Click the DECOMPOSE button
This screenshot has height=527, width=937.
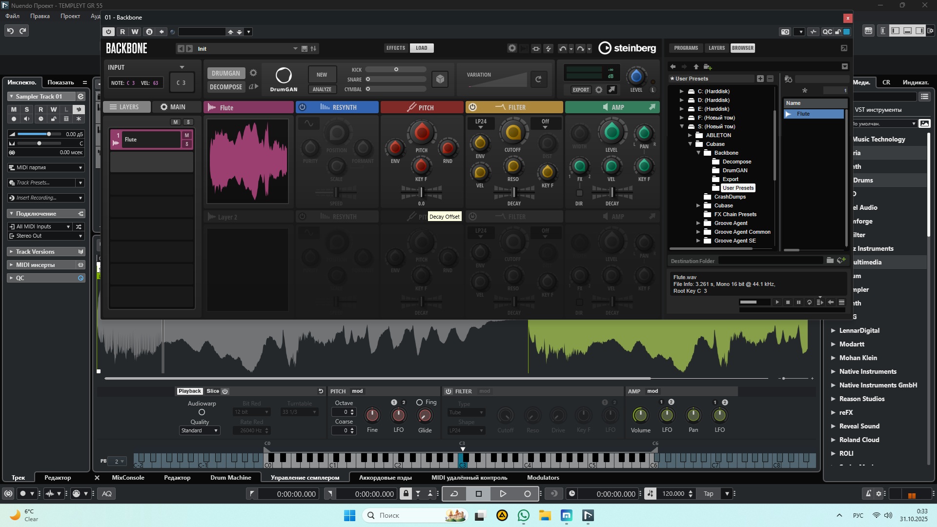(x=226, y=87)
